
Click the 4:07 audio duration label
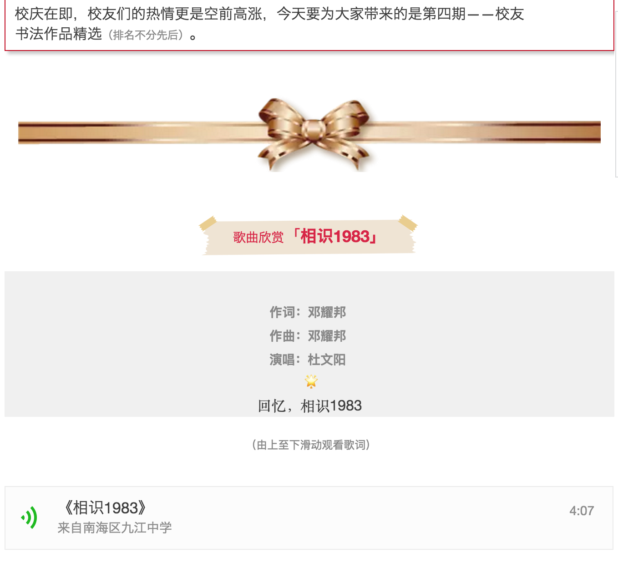click(582, 511)
